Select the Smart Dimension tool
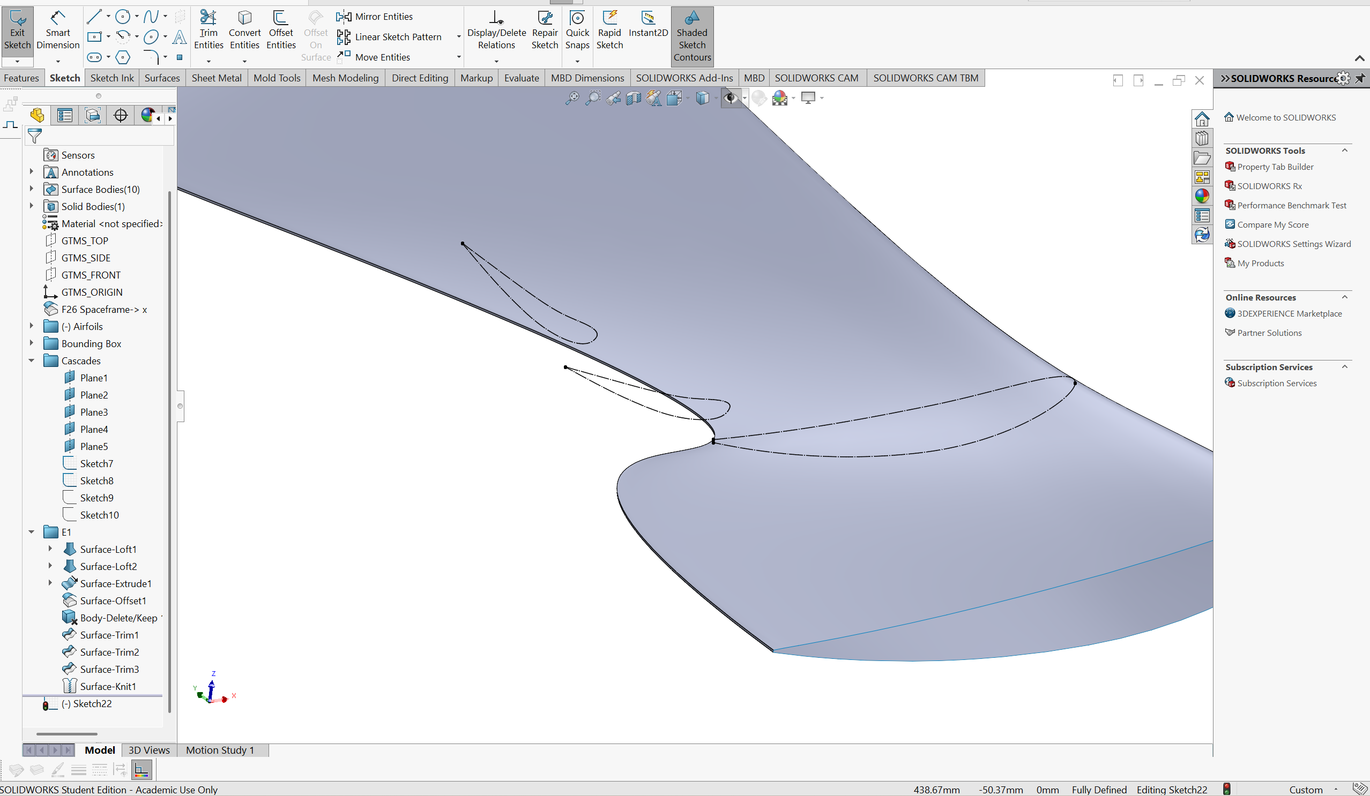 [58, 31]
